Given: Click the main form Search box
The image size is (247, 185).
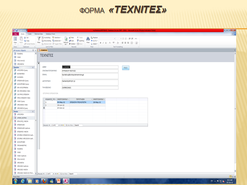Looking at the screenshot, I should point(73,174).
